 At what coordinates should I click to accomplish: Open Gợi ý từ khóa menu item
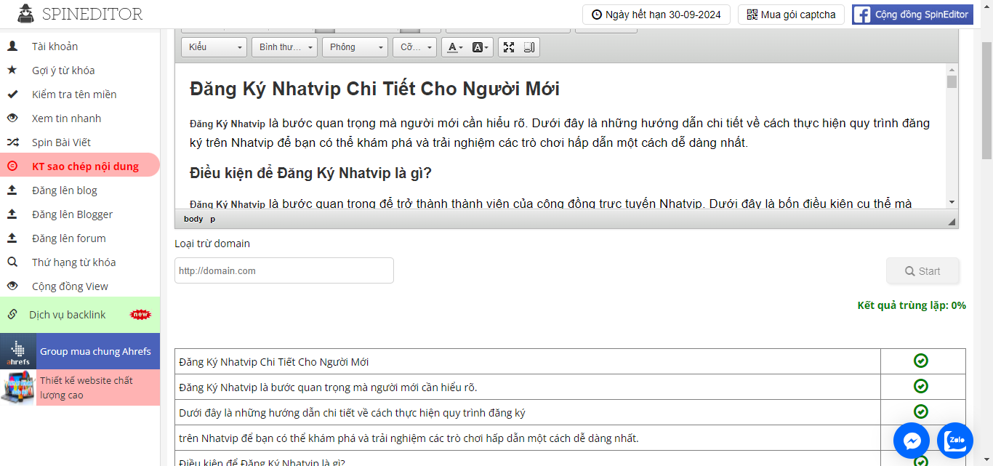click(x=63, y=71)
